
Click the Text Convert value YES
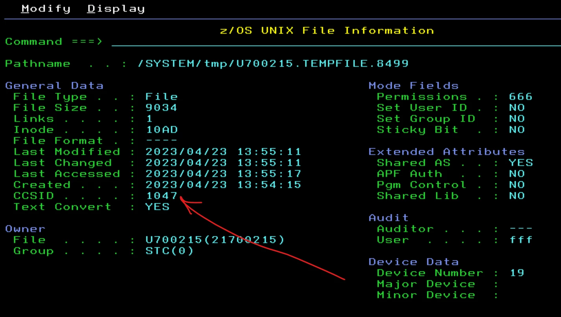click(157, 207)
